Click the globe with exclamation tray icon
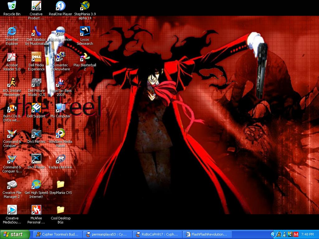This screenshot has width=319, height=239. (x=290, y=235)
